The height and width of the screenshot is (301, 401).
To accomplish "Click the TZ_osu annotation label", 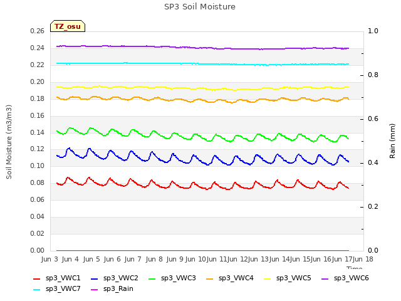I will (68, 26).
